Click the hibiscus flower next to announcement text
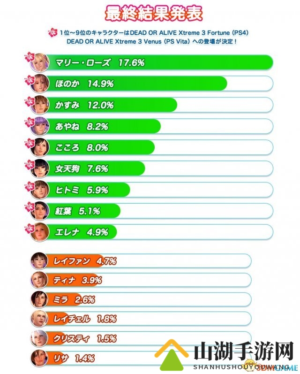 pyautogui.click(x=52, y=32)
